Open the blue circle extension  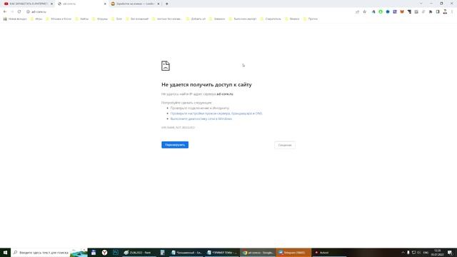pos(388,11)
